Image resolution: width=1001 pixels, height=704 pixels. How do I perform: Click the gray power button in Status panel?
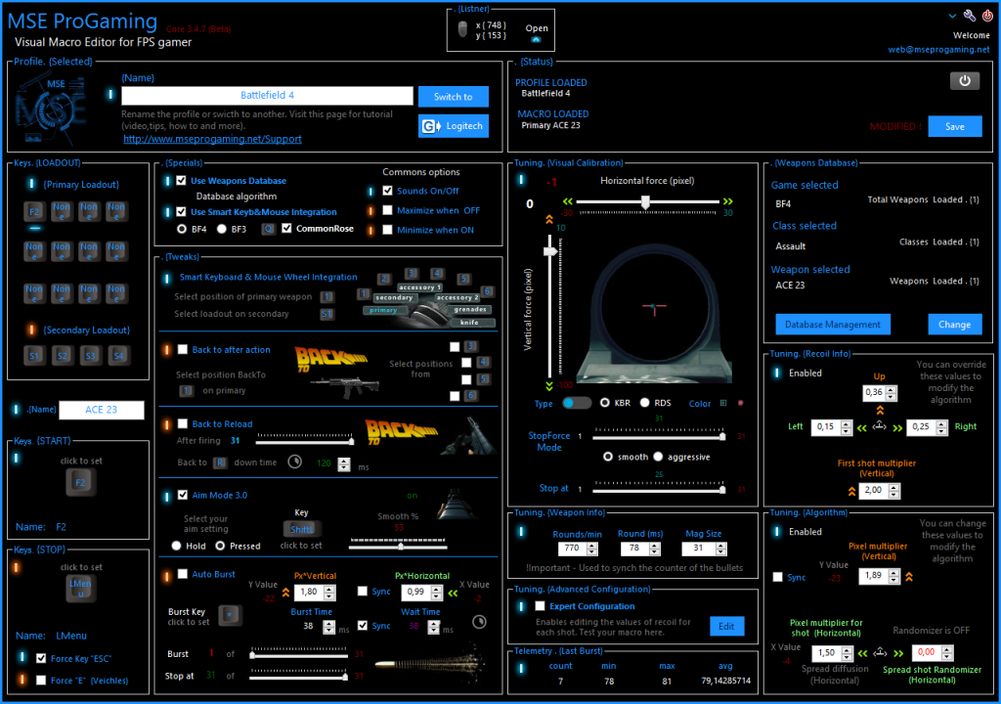pyautogui.click(x=965, y=80)
